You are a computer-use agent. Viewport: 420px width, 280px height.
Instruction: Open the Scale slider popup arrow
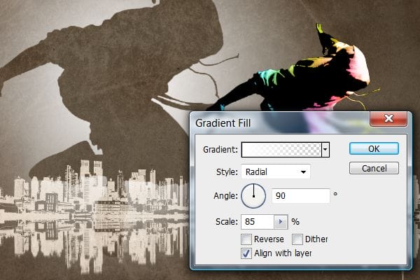(x=280, y=222)
